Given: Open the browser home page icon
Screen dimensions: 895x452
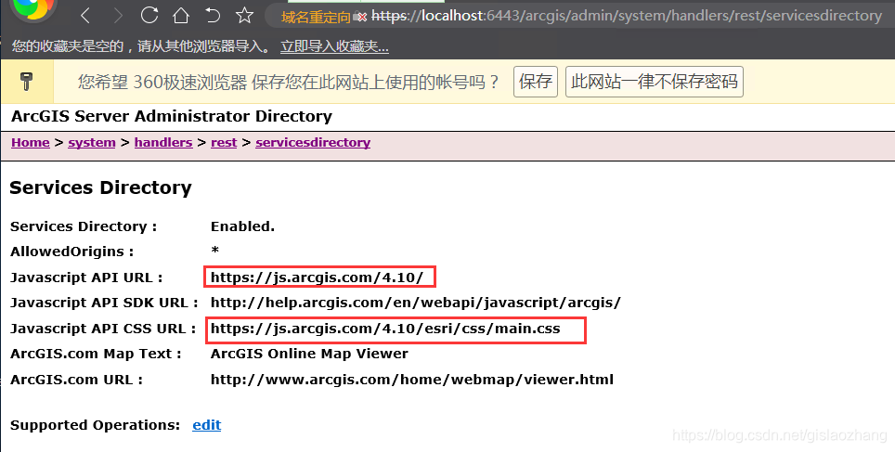Looking at the screenshot, I should click(181, 15).
